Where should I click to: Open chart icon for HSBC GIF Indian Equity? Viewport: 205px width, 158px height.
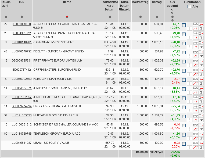(195, 84)
